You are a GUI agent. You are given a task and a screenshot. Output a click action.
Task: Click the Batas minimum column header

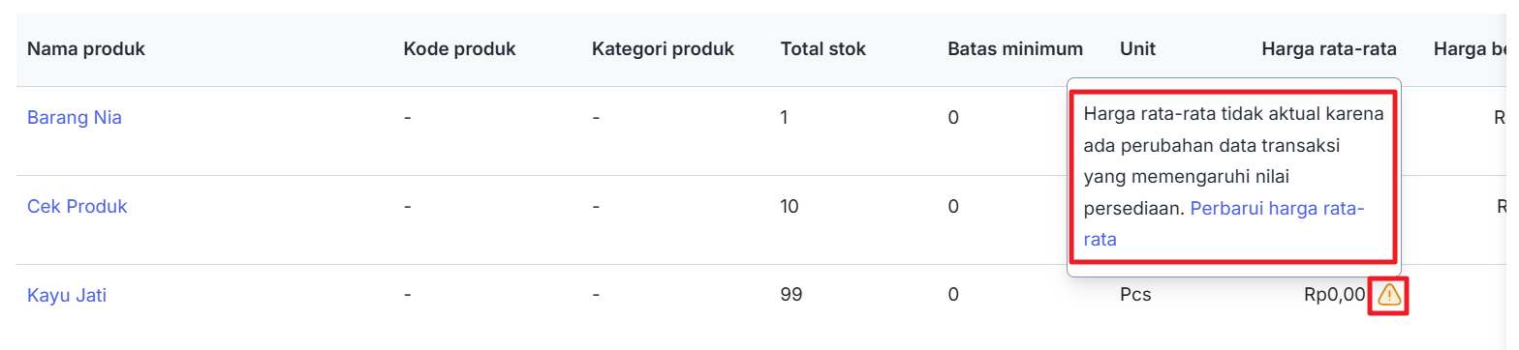[1015, 48]
